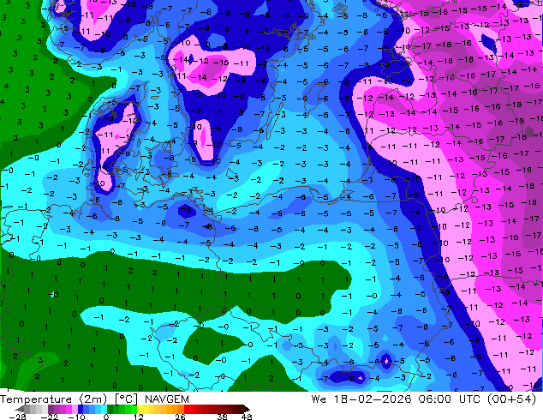543x420 pixels.
Task: Select the bright red legend swatch at 26
Action: [x=187, y=409]
